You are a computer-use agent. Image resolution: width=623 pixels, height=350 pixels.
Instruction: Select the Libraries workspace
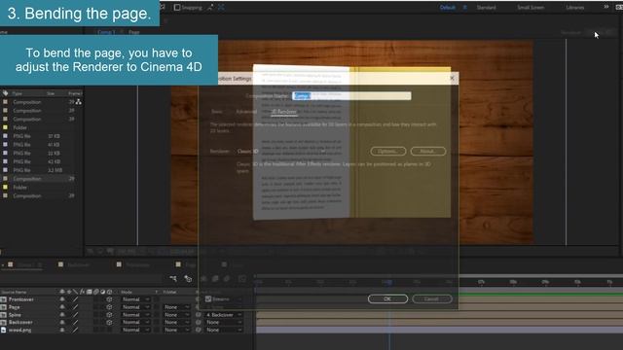(575, 7)
